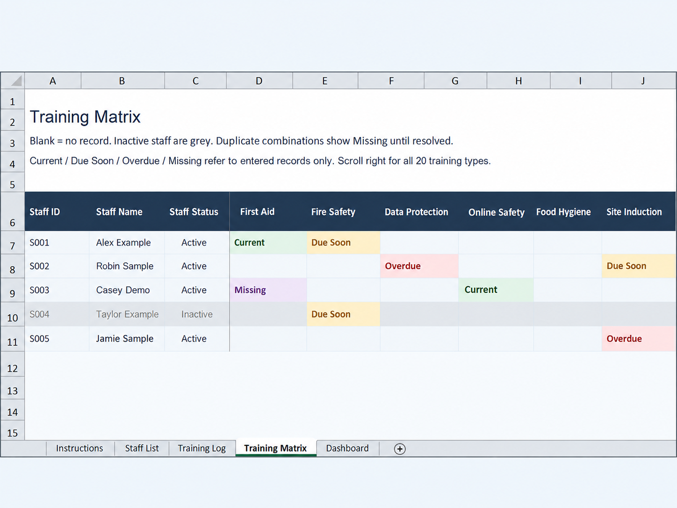Viewport: 677px width, 508px height.
Task: Add a new sheet with the plus icon
Action: (x=400, y=449)
